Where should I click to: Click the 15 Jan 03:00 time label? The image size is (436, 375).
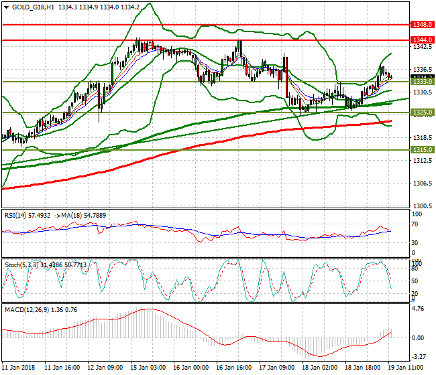pyautogui.click(x=148, y=368)
